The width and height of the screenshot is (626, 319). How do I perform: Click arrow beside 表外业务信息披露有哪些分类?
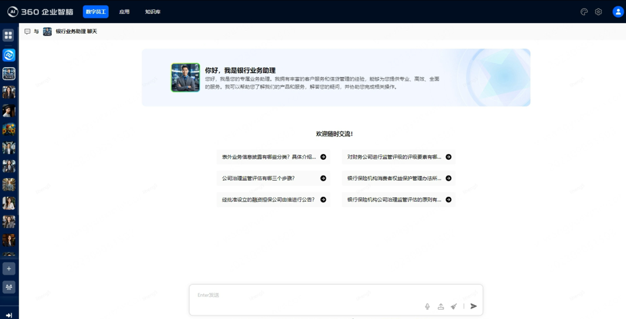pos(323,157)
